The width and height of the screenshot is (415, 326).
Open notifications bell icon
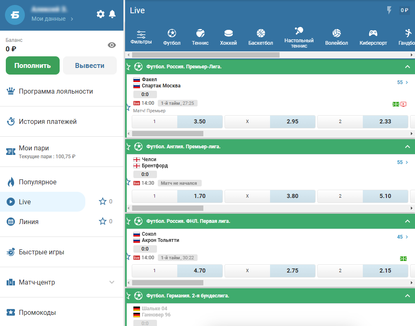112,14
